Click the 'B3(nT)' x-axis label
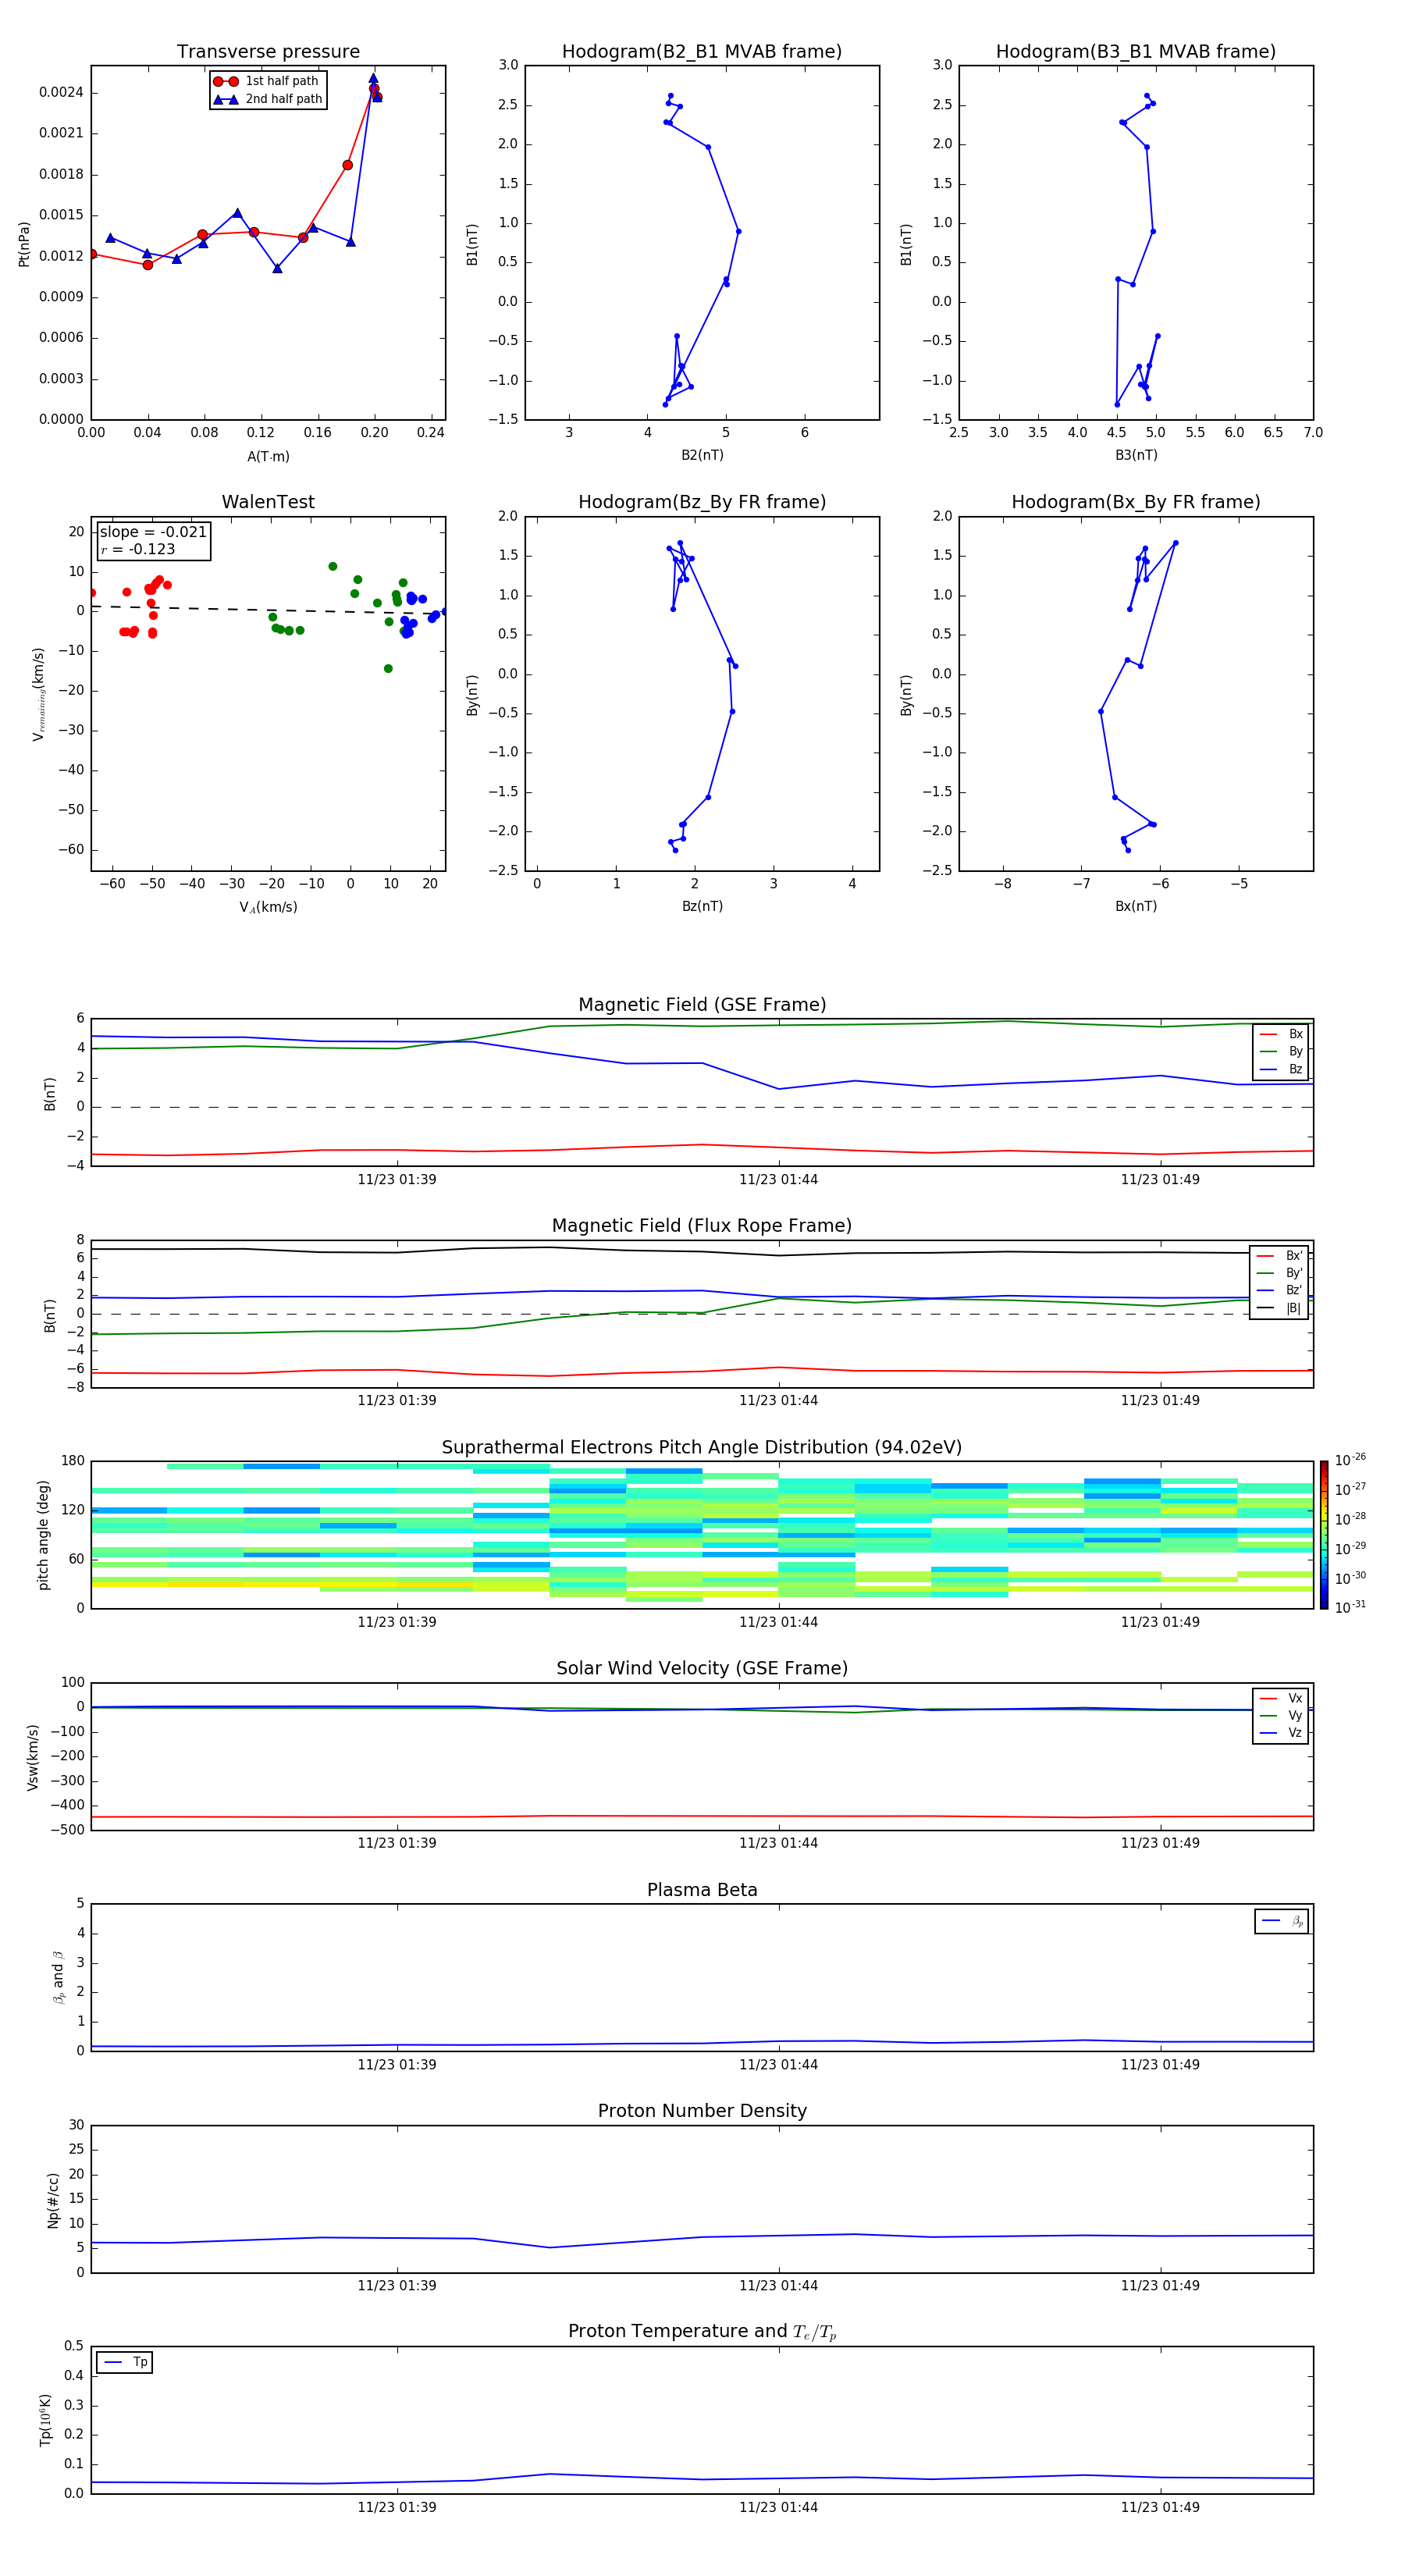Screen dimensions: 1405x2576 pyautogui.click(x=1136, y=455)
